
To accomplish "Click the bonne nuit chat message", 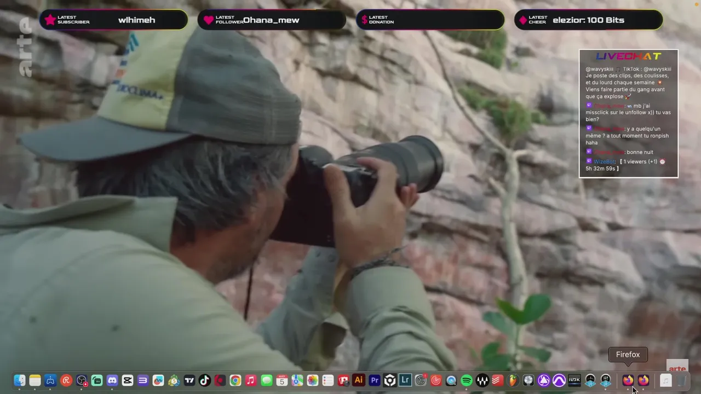I will pyautogui.click(x=640, y=152).
